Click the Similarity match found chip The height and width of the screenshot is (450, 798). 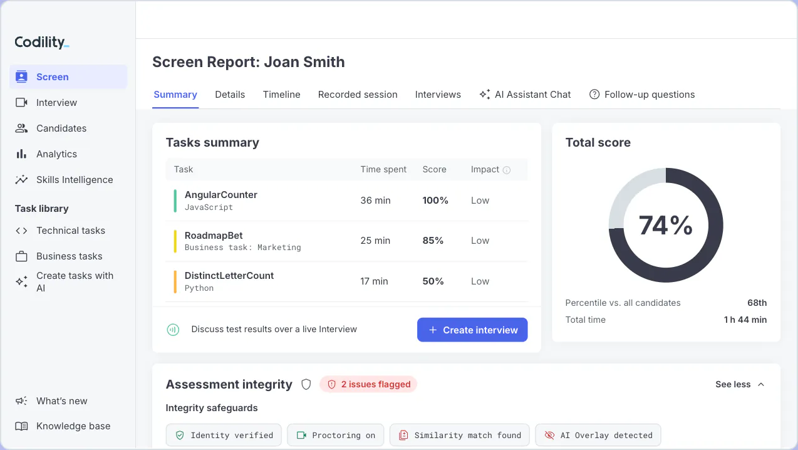(x=459, y=435)
